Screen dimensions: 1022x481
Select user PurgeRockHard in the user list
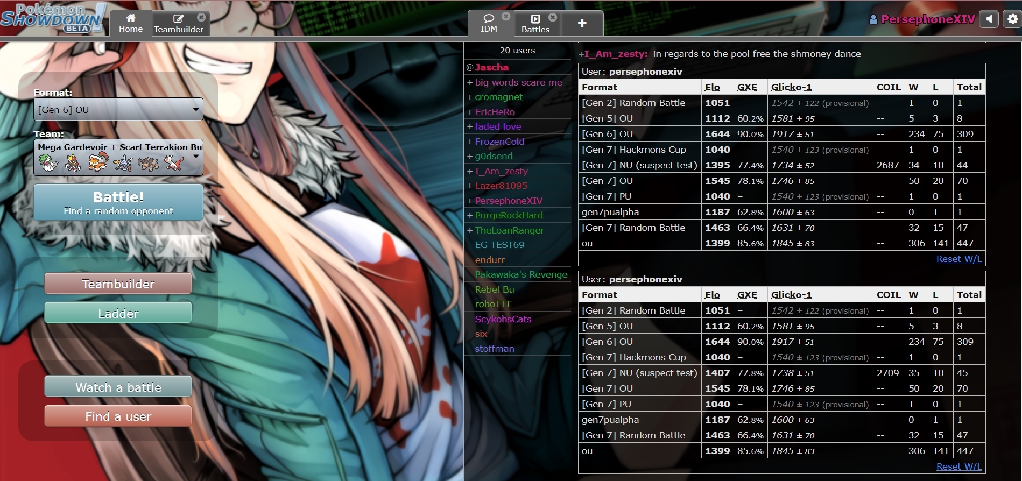tap(518, 215)
